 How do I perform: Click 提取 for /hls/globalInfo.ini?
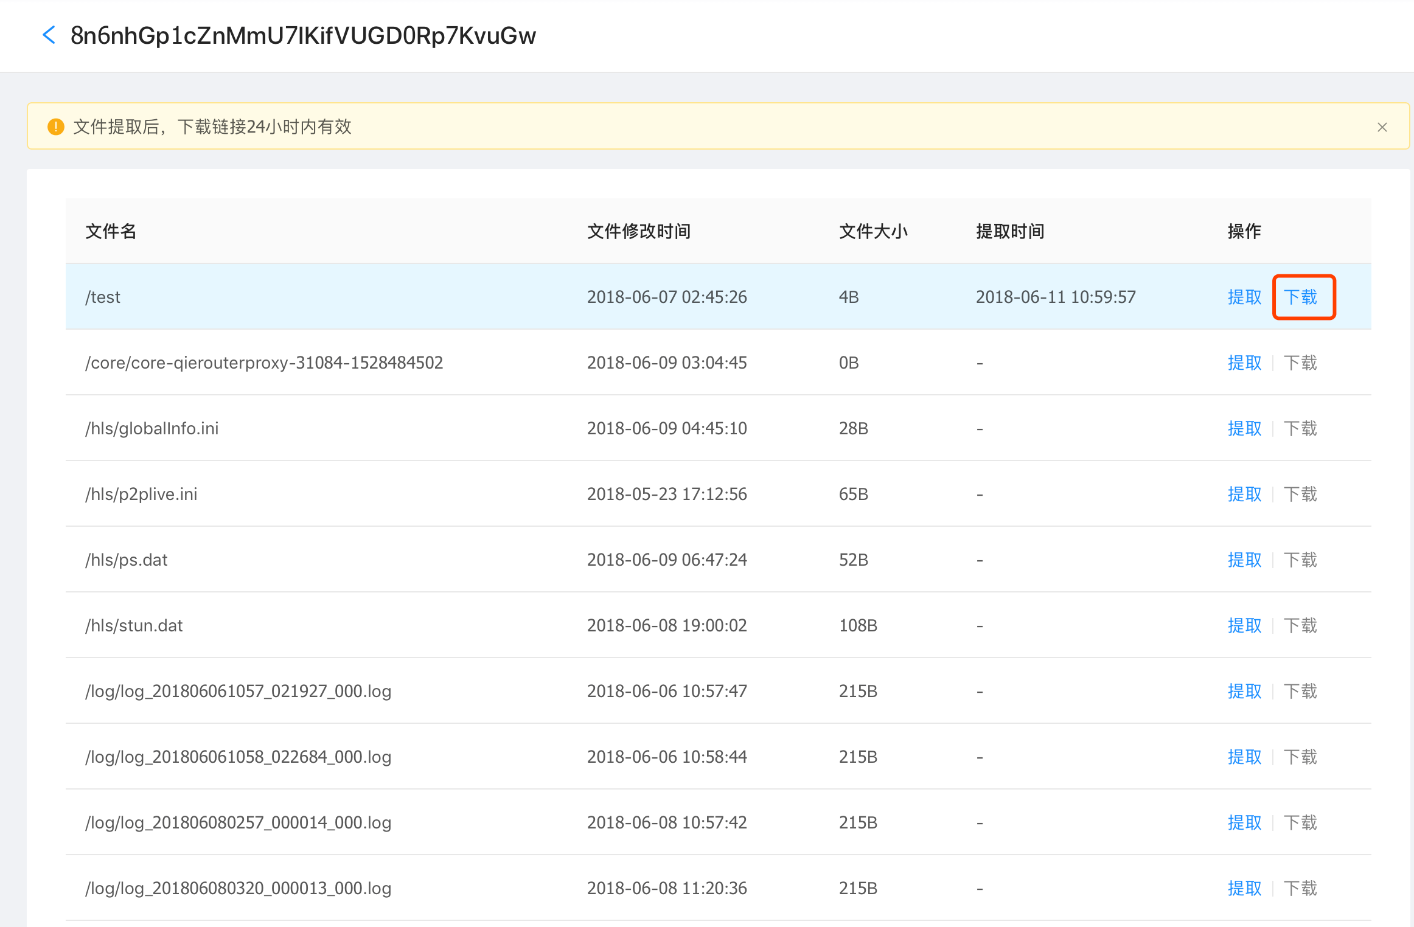1244,428
